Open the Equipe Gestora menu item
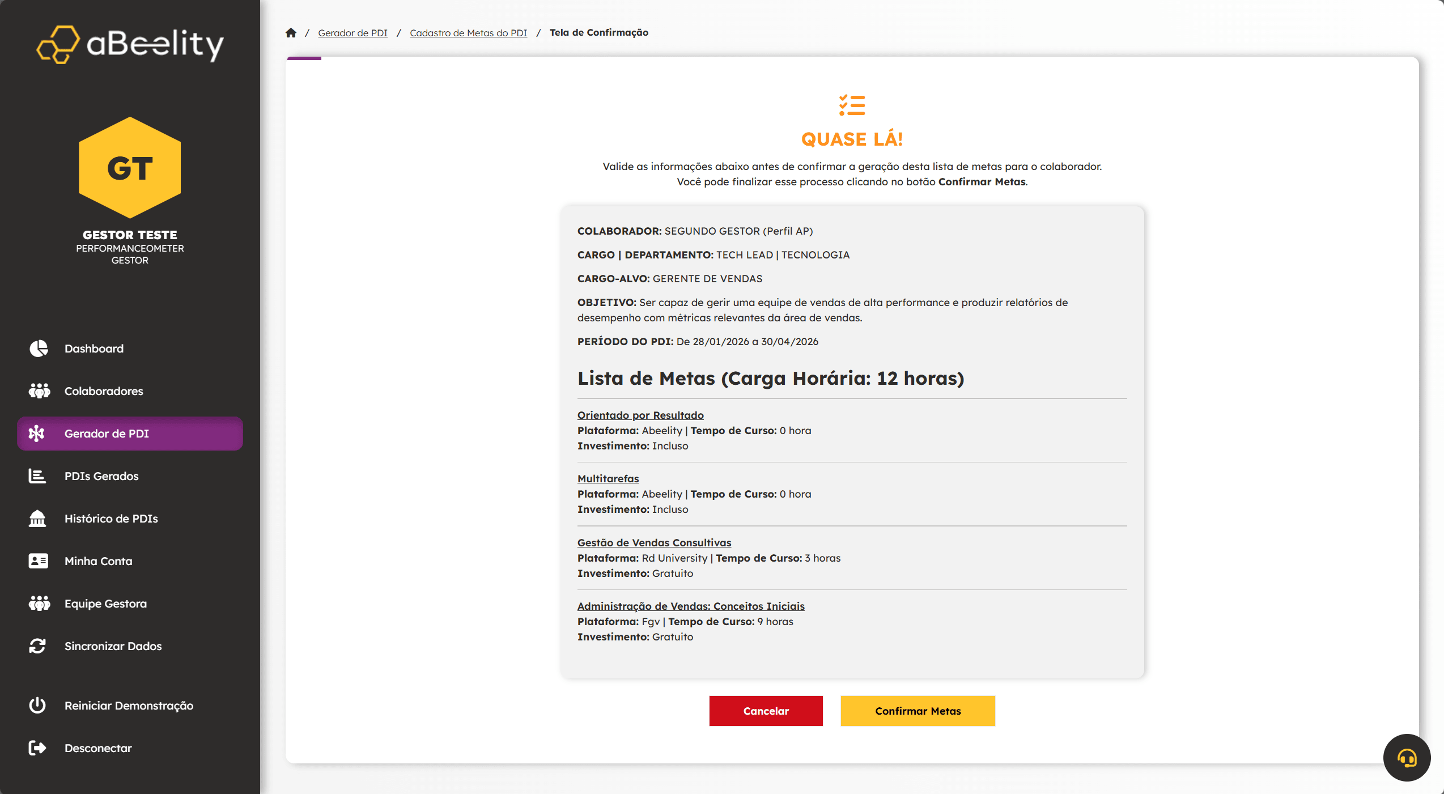This screenshot has height=794, width=1444. [105, 604]
